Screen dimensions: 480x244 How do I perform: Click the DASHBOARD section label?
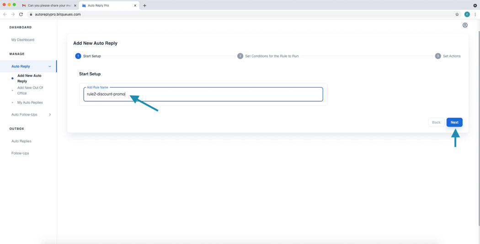[21, 27]
